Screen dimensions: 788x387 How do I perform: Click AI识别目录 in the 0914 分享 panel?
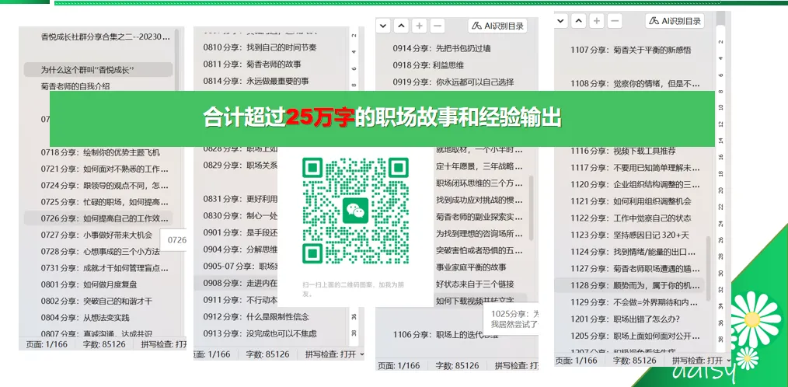[x=497, y=26]
